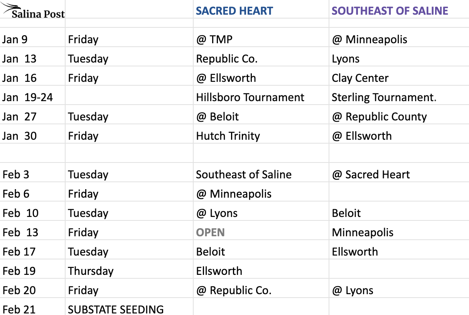The width and height of the screenshot is (469, 315).
Task: Click the Thursday cell
Action: [91, 271]
